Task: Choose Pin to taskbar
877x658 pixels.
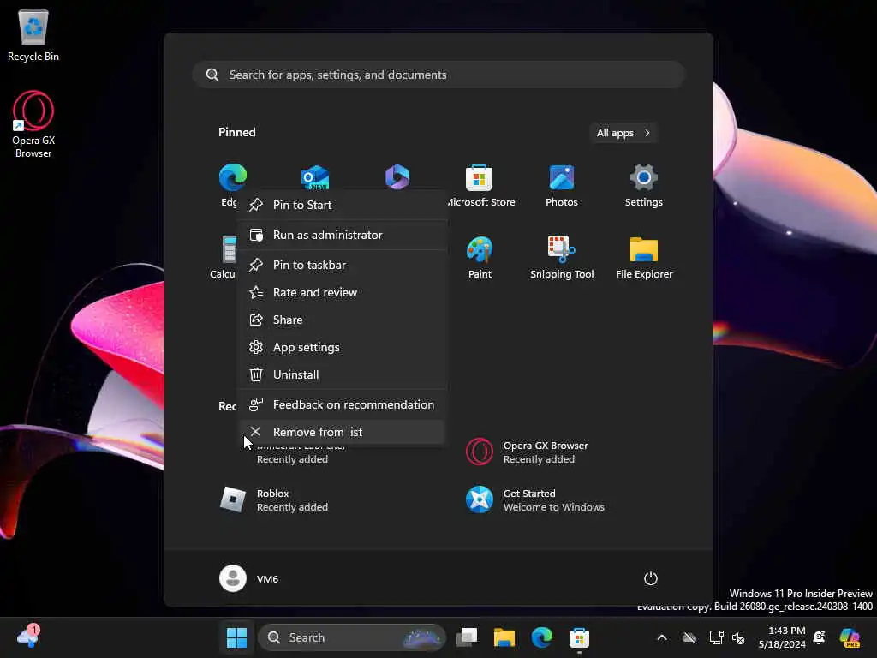Action: 343,265
